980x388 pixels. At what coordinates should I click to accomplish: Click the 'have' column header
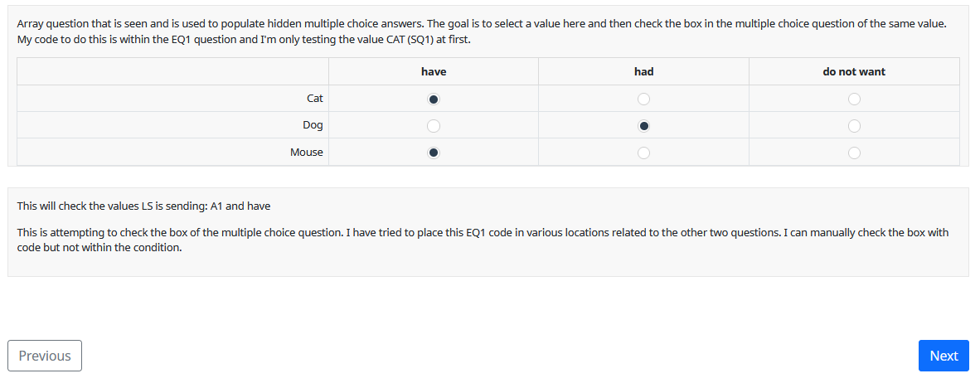[434, 72]
